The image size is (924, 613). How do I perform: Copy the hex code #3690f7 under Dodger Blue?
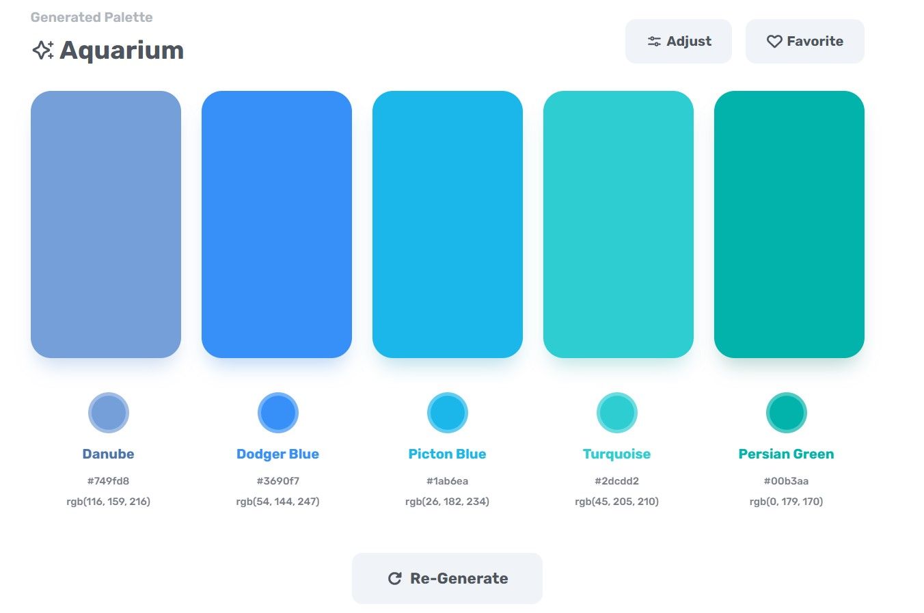point(277,480)
